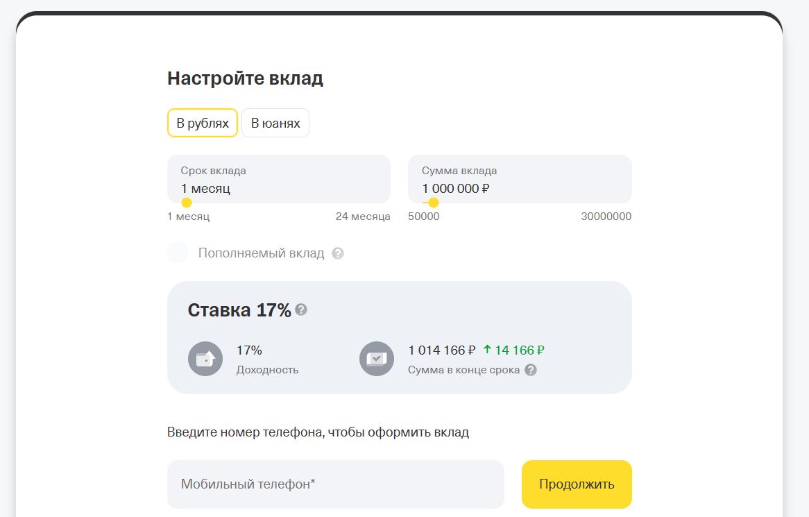Click the yellow Продолжить button
This screenshot has height=517, width=809.
pyautogui.click(x=577, y=484)
